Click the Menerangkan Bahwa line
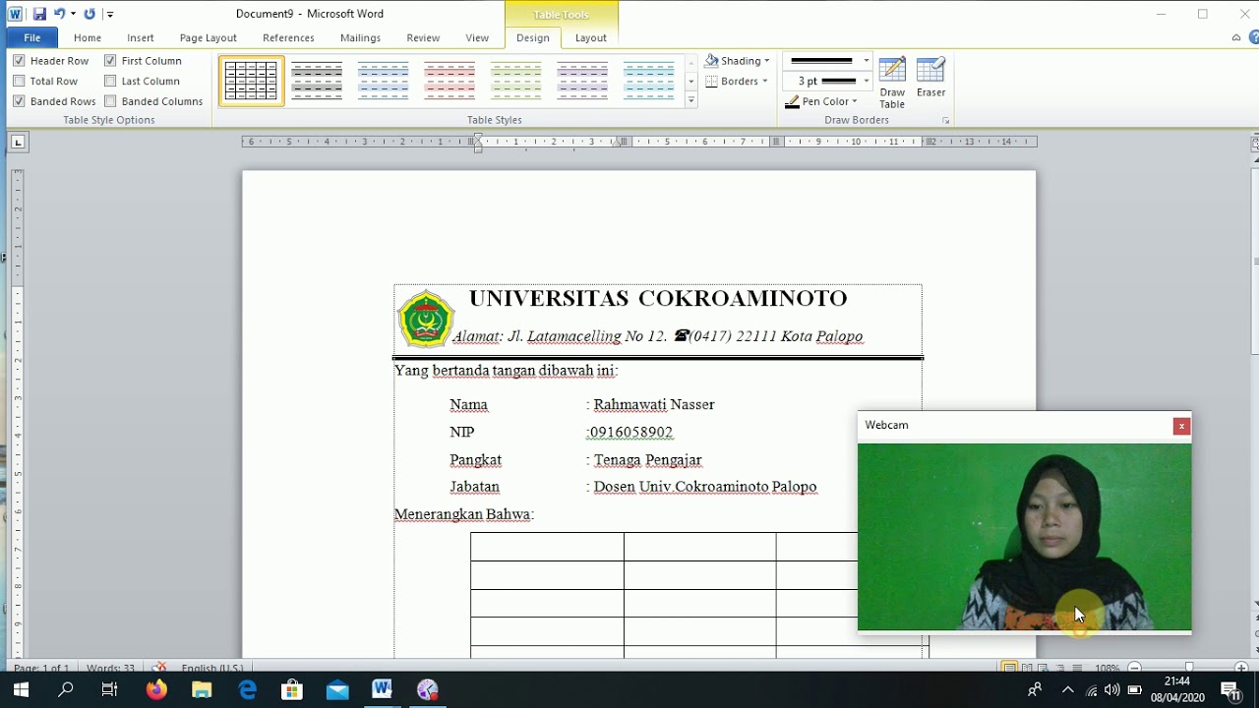The image size is (1259, 708). coord(463,514)
